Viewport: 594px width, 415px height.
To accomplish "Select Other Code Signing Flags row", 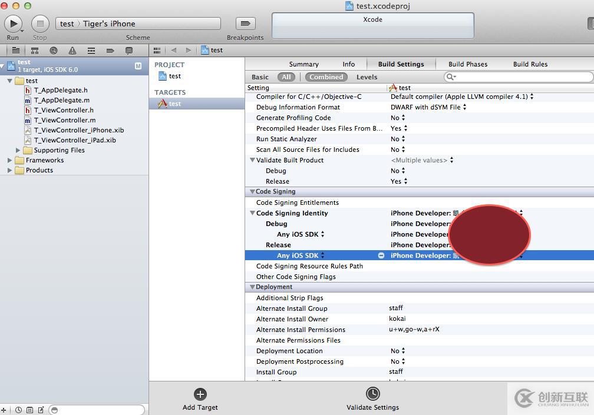I will point(420,277).
